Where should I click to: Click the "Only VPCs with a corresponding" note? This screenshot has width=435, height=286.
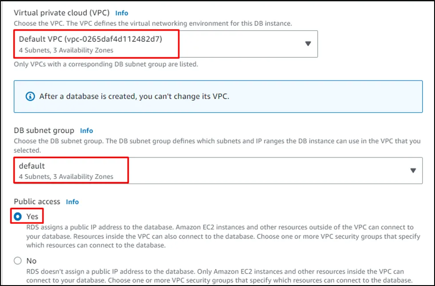pos(106,64)
